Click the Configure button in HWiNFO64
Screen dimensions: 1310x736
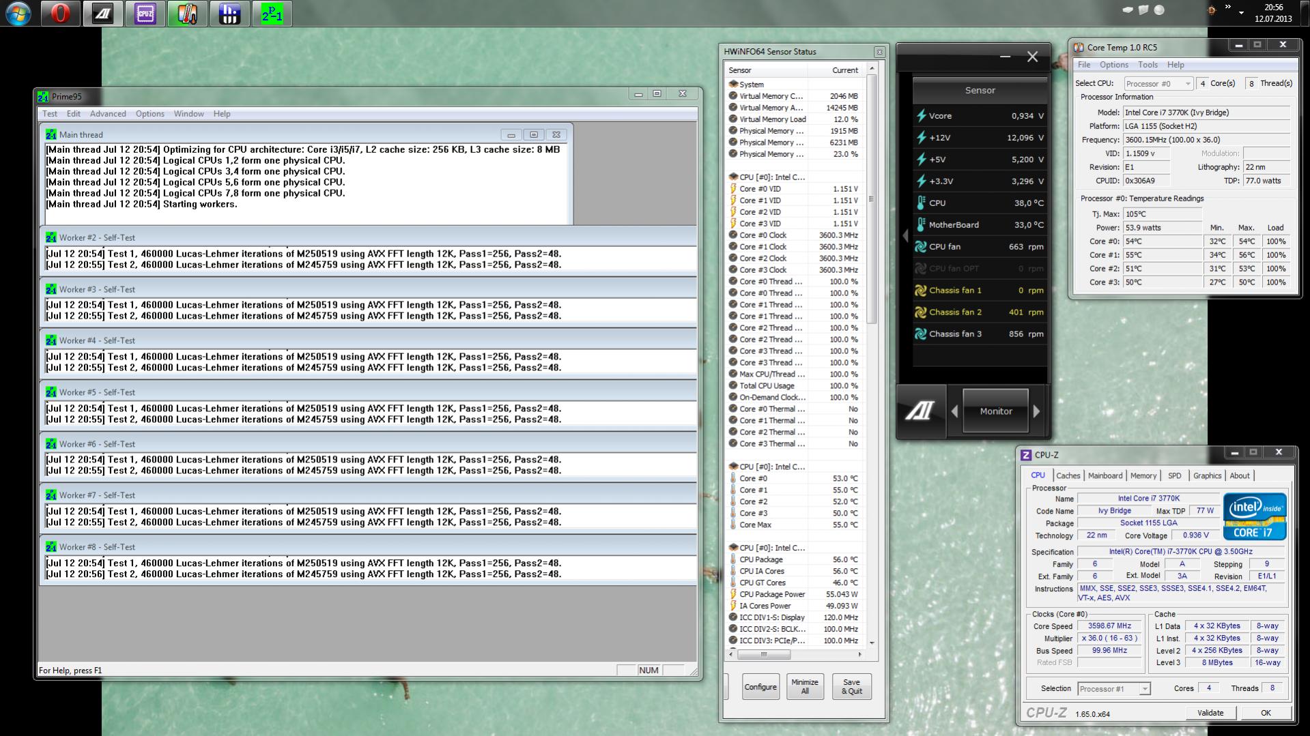760,687
